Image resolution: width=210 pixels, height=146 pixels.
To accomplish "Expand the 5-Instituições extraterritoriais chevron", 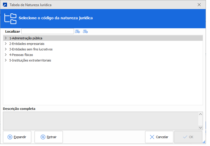I will 6,60.
